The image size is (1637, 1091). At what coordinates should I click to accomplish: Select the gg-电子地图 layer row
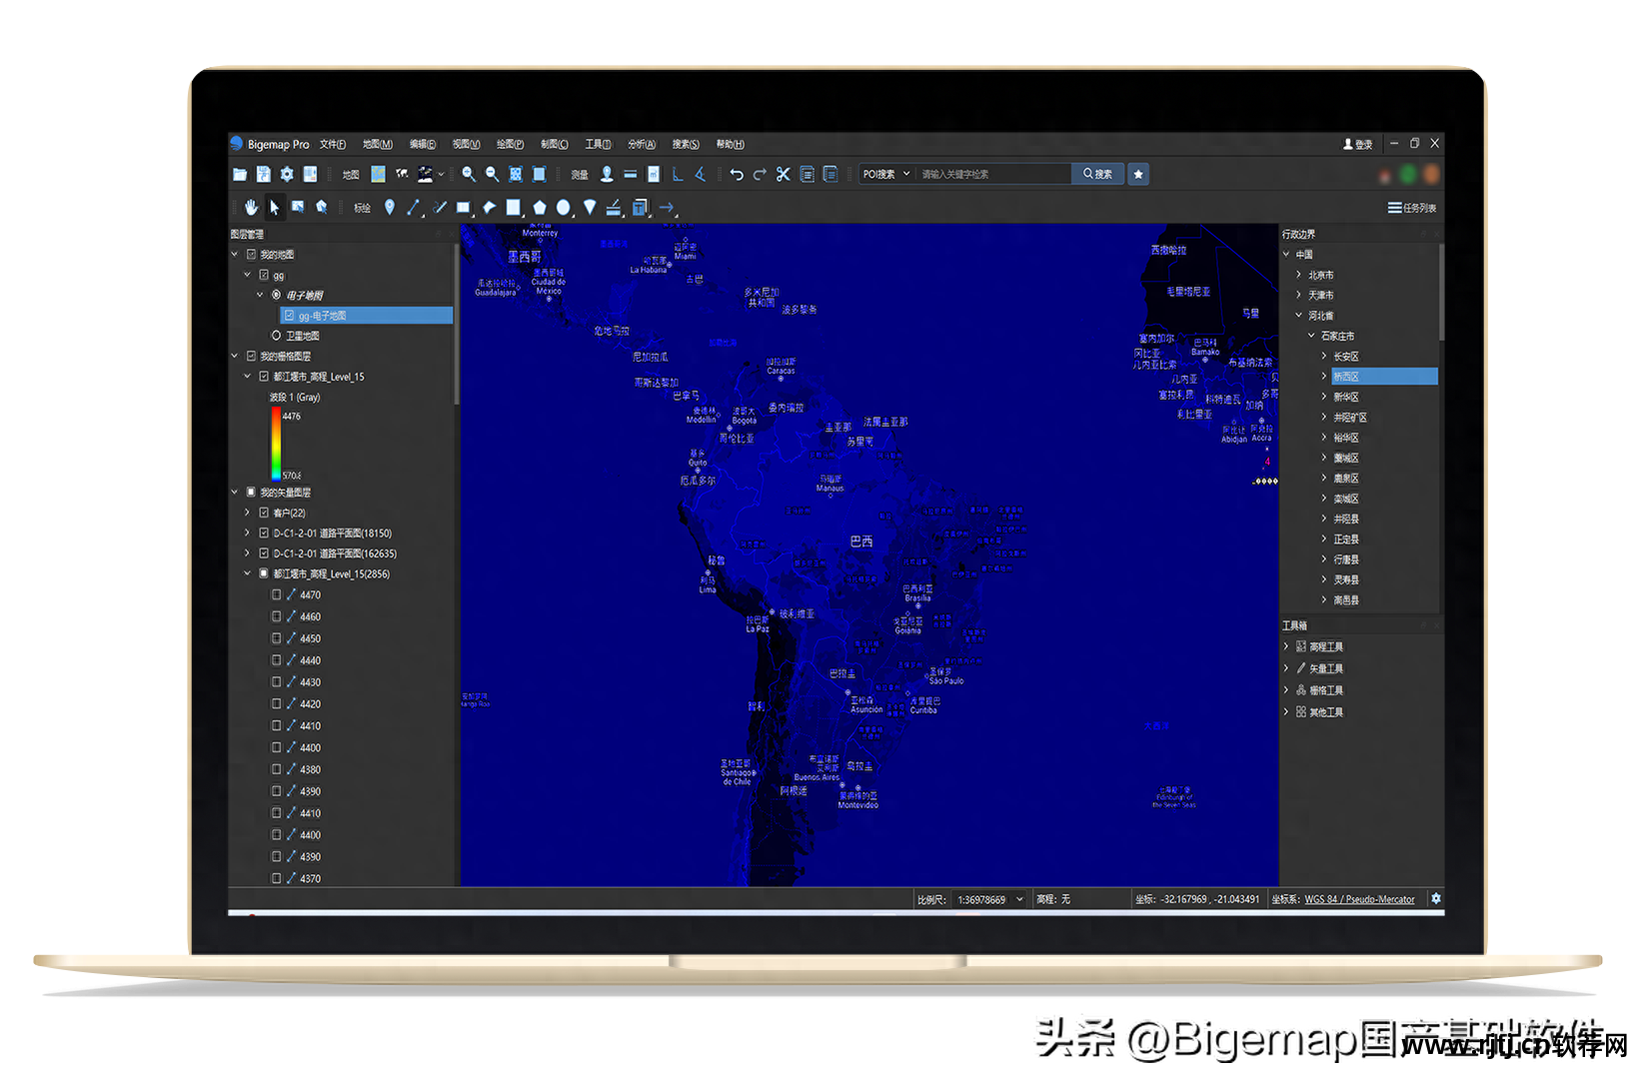366,315
